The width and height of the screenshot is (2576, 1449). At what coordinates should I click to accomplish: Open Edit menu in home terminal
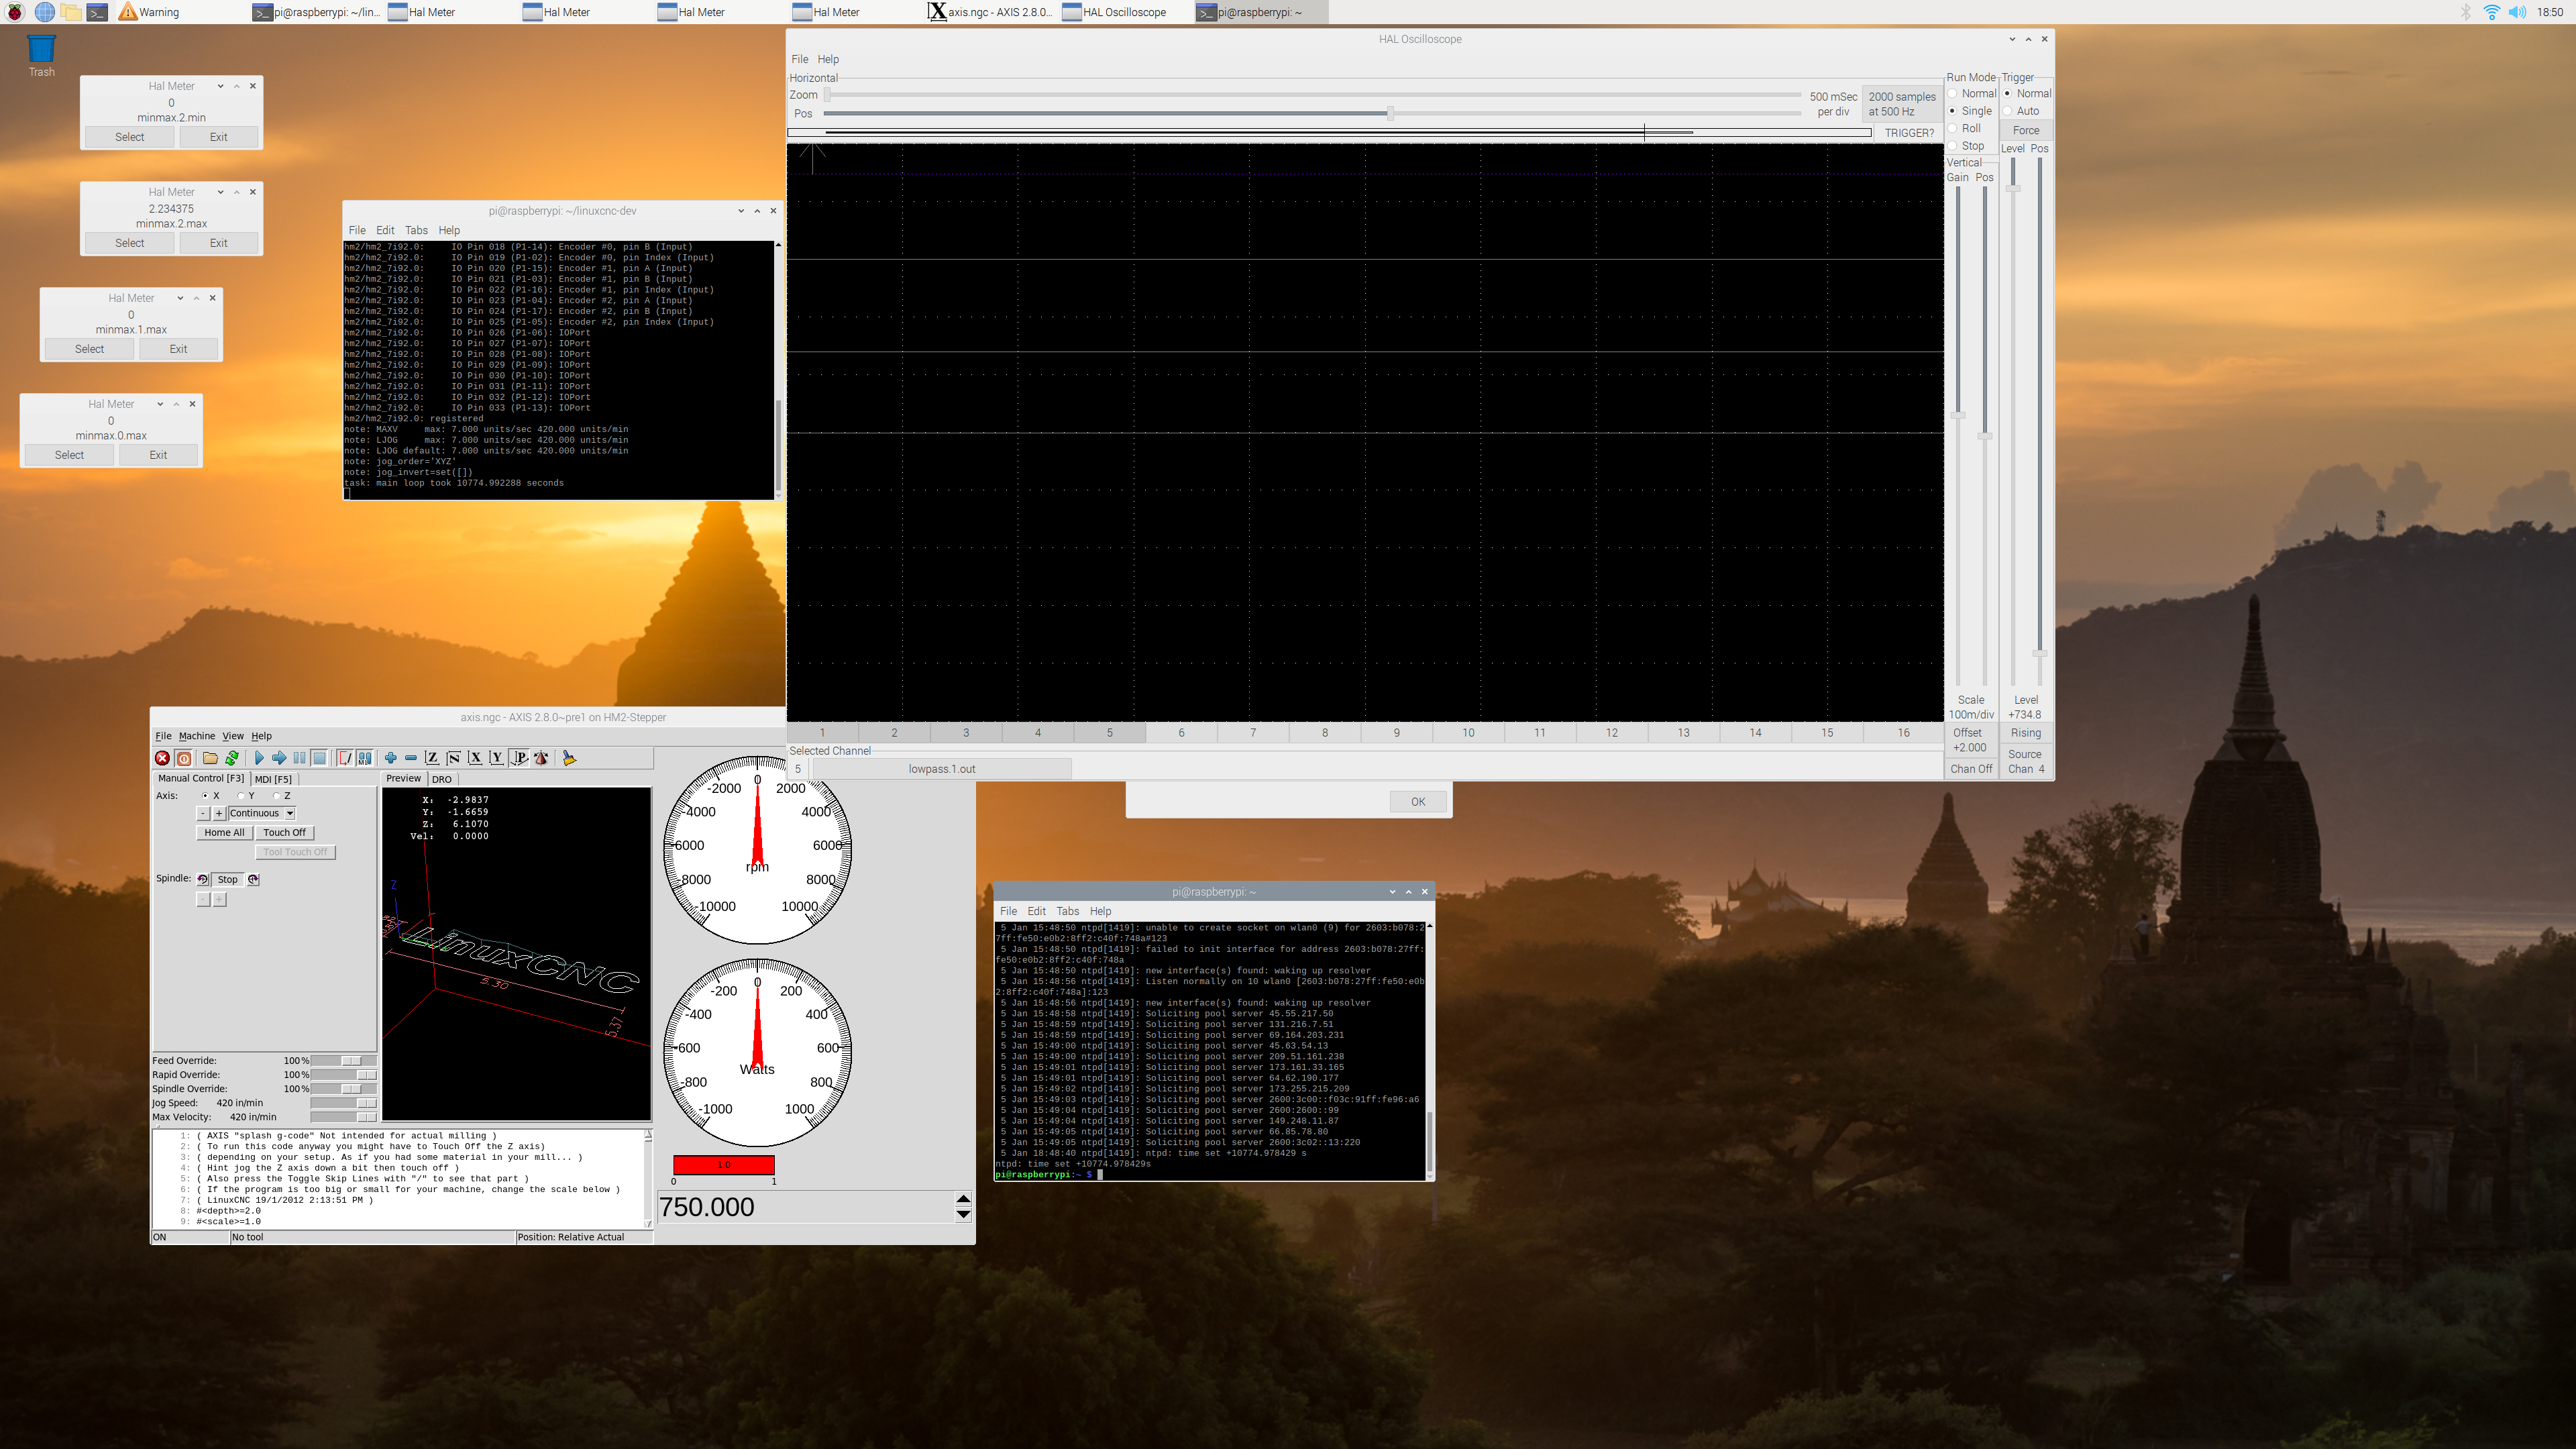[x=1037, y=911]
